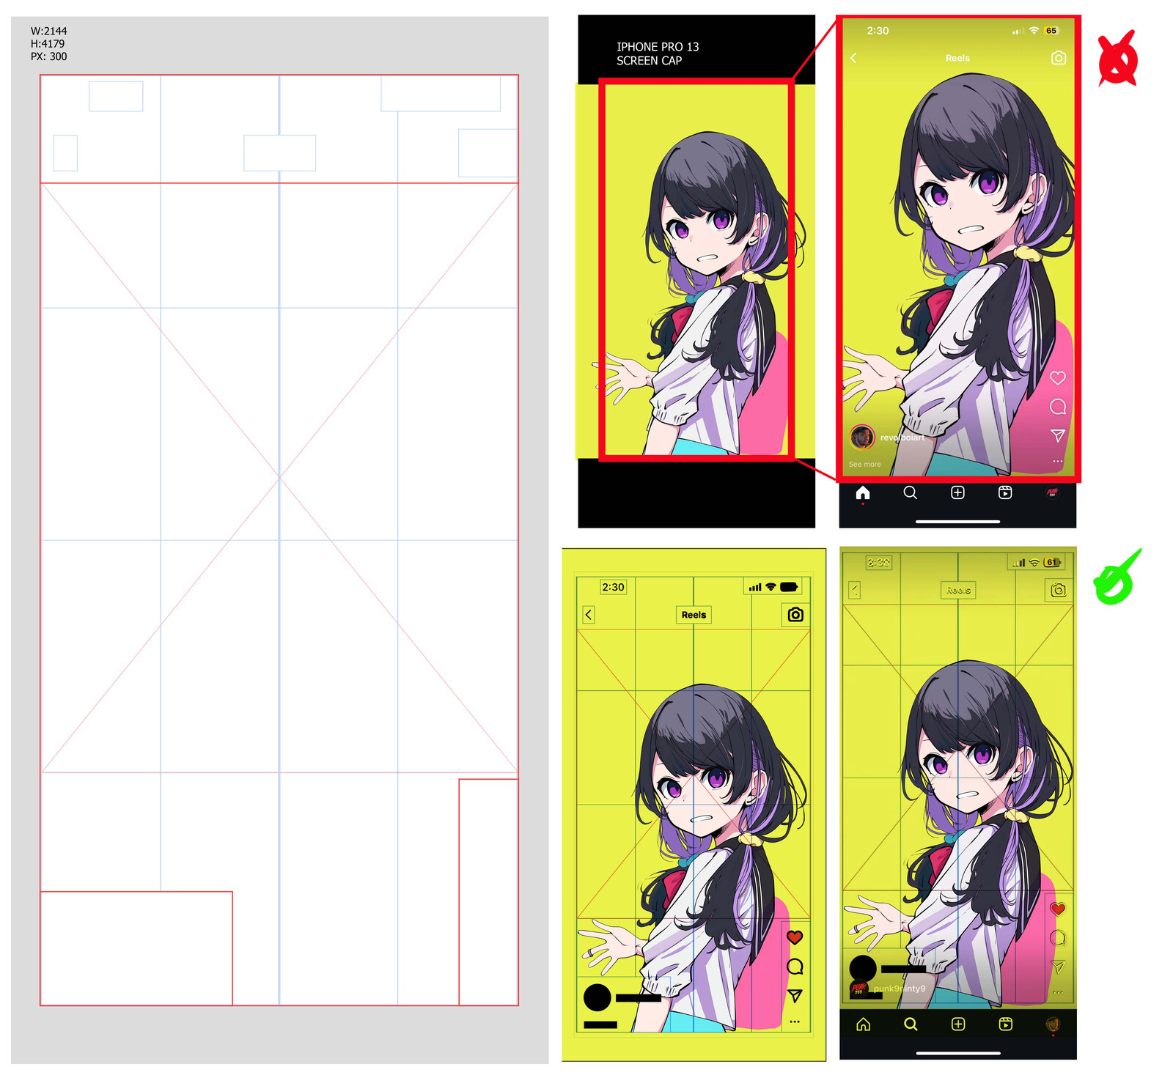
Task: Click the Reels title in red-framed screenshot
Action: [957, 58]
